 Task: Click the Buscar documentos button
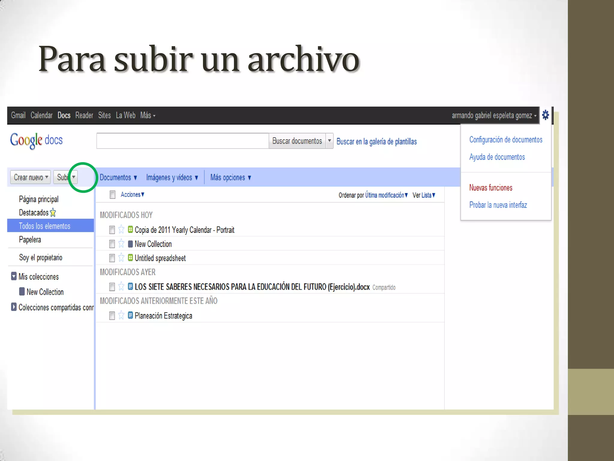click(x=297, y=141)
